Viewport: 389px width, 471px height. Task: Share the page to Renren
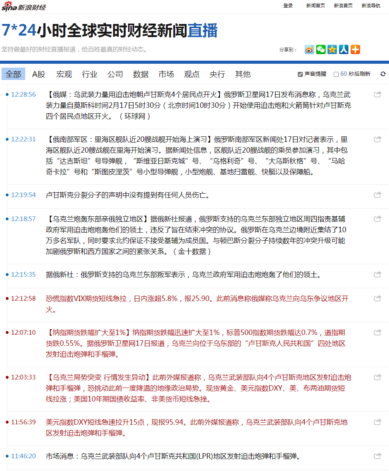click(x=344, y=49)
